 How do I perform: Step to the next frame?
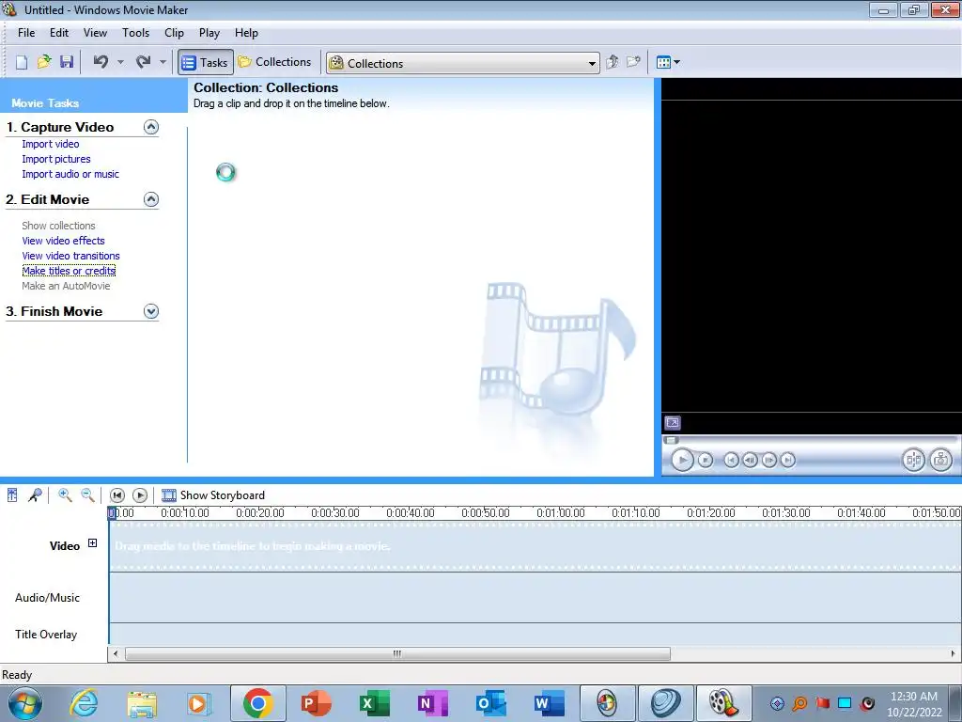[x=768, y=460]
